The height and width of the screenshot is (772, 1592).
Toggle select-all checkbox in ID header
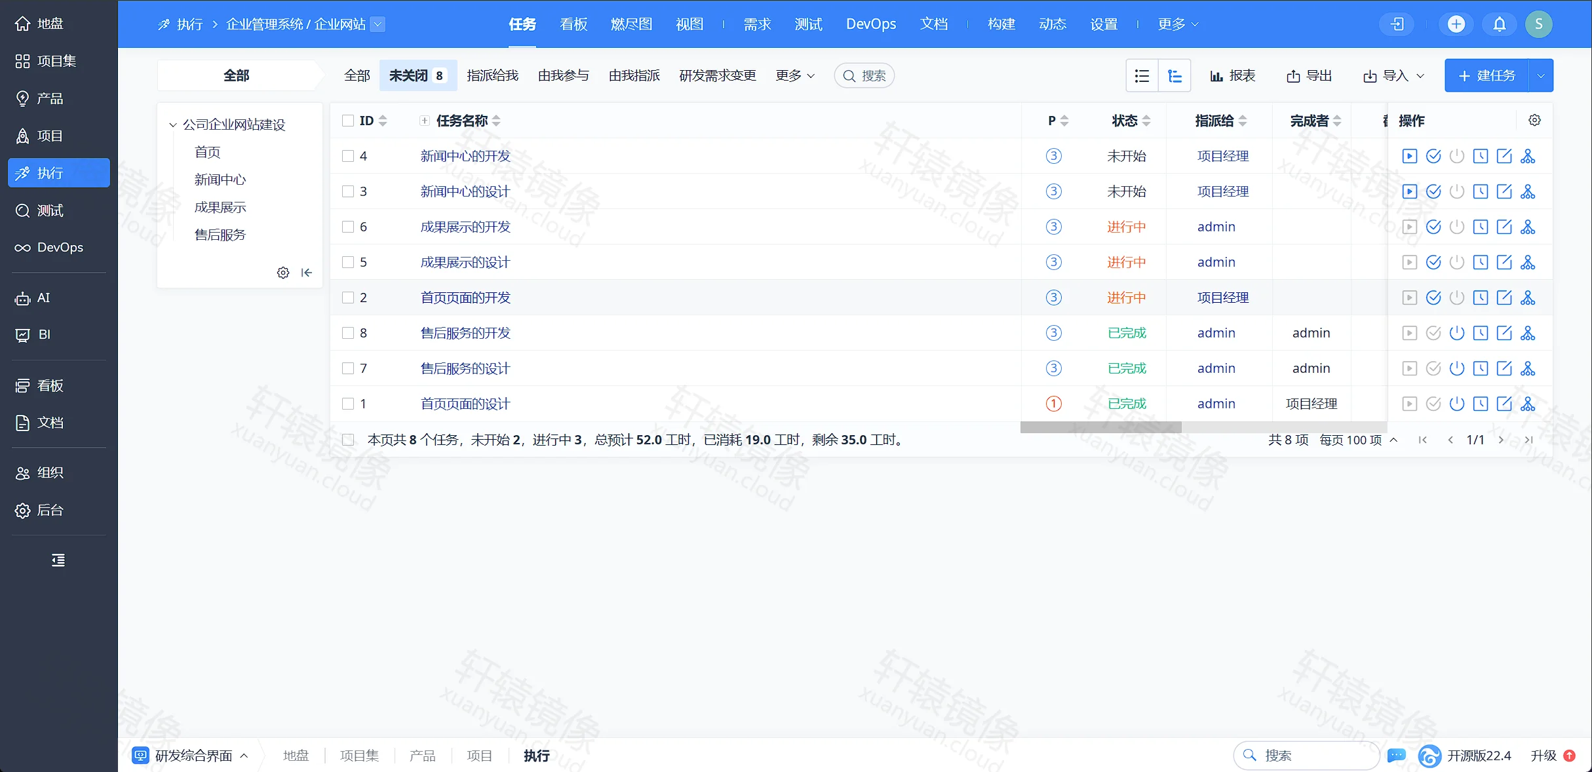point(348,121)
